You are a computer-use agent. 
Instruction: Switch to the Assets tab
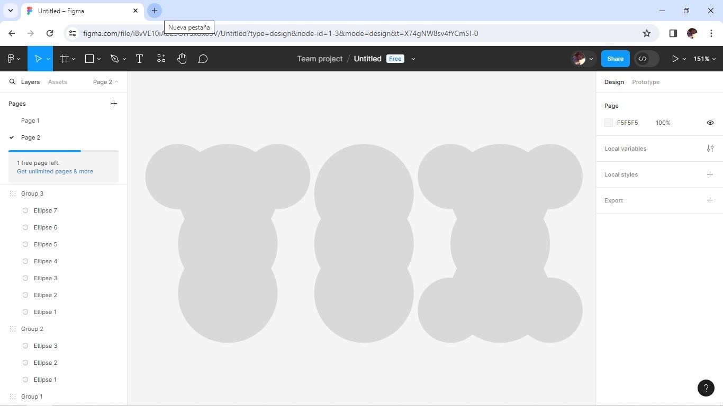tap(57, 82)
